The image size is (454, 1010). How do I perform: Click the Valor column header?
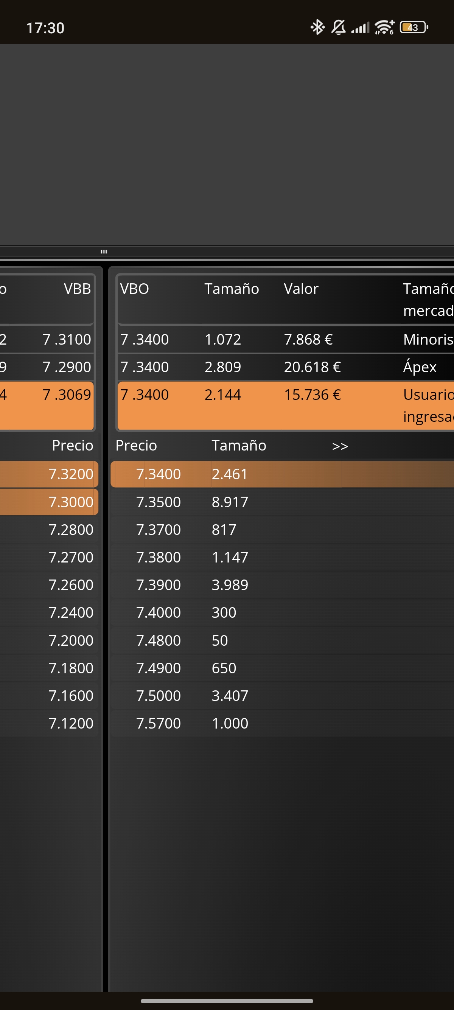tap(301, 289)
